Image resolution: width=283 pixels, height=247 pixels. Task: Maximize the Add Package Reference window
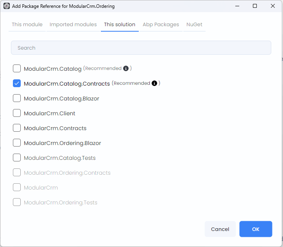point(255,6)
